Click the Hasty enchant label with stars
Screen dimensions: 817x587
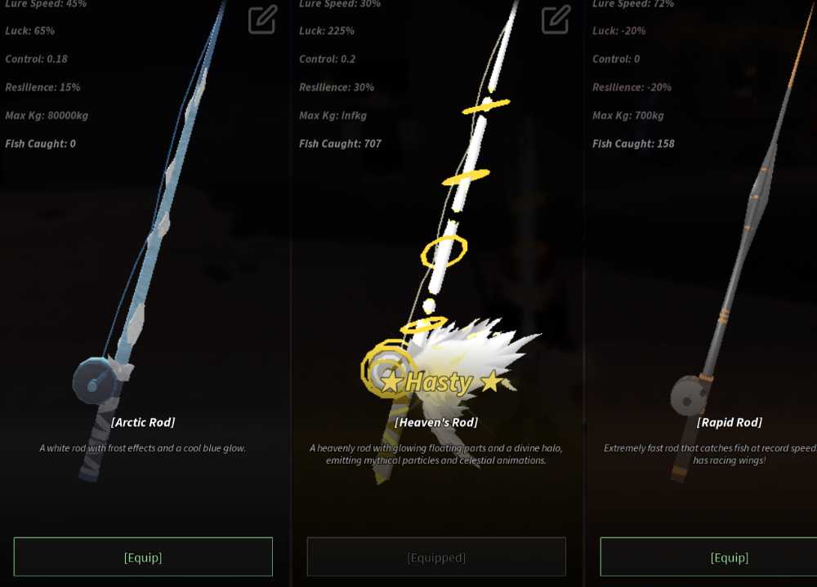441,382
